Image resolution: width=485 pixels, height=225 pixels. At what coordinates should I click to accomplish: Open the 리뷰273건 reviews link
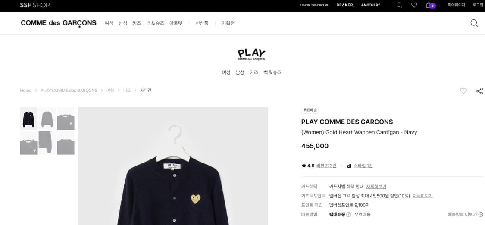click(x=326, y=166)
